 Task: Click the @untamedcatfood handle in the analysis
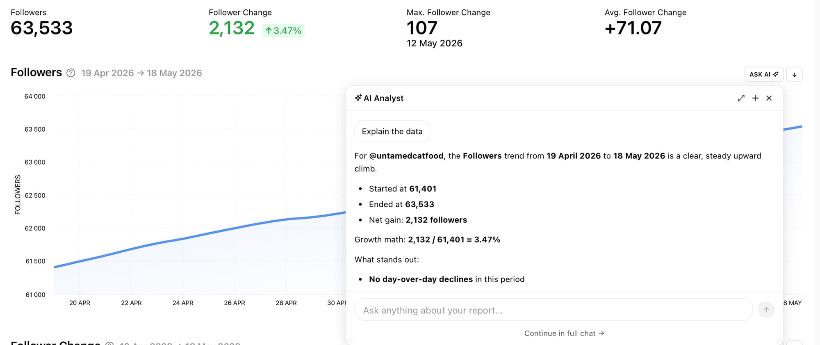point(406,156)
